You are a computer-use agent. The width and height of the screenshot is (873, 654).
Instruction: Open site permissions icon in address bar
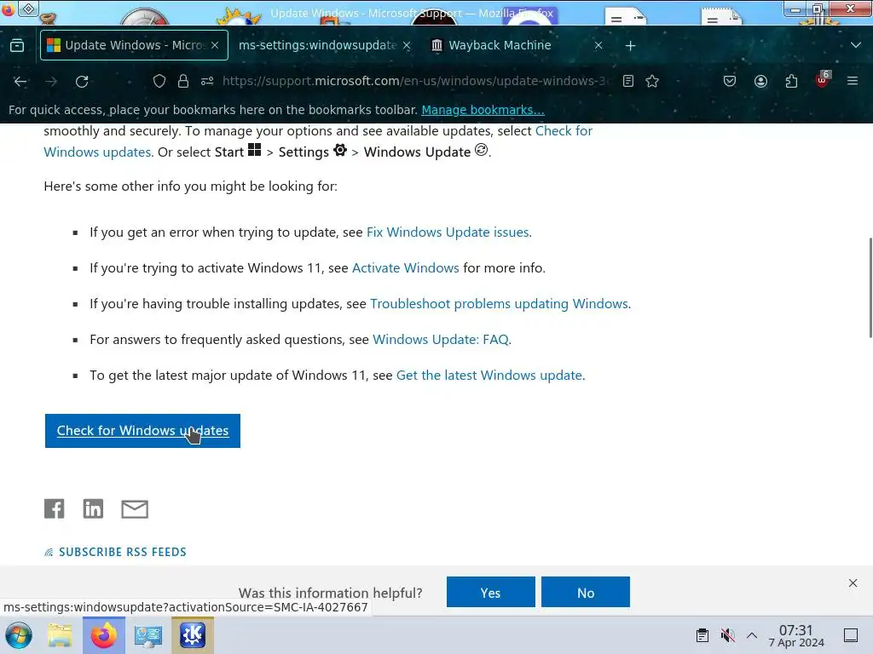pos(207,82)
